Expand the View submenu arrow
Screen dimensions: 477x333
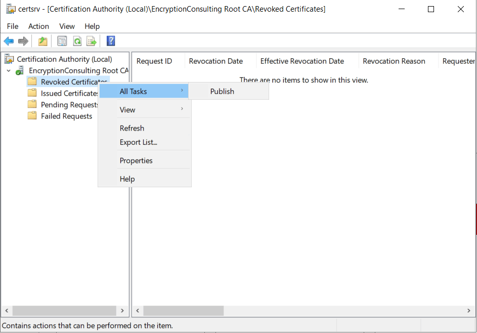click(x=182, y=109)
